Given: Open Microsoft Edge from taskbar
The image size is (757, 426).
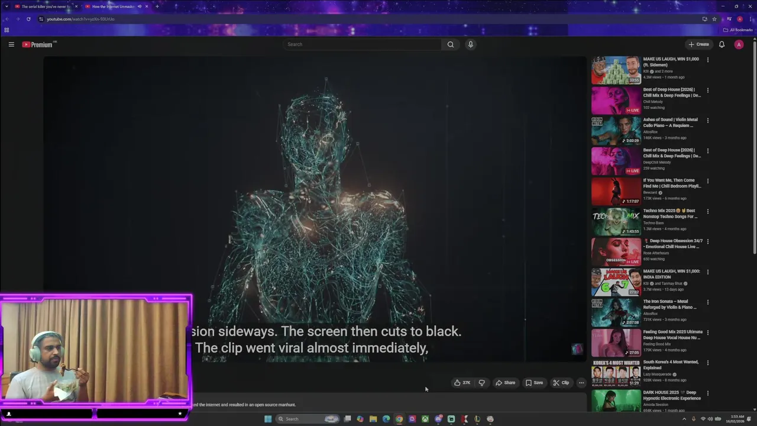Looking at the screenshot, I should click(x=386, y=419).
